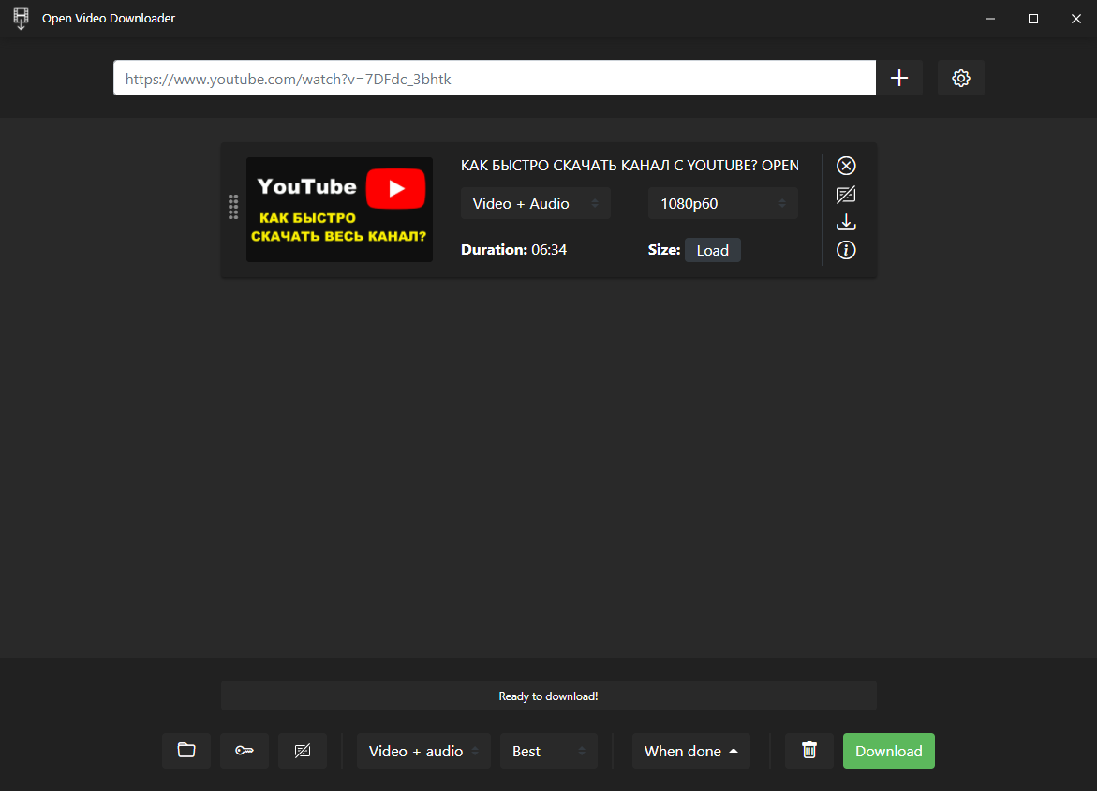This screenshot has width=1097, height=791.
Task: Open the video card's Video + Audio dropdown
Action: tap(535, 203)
